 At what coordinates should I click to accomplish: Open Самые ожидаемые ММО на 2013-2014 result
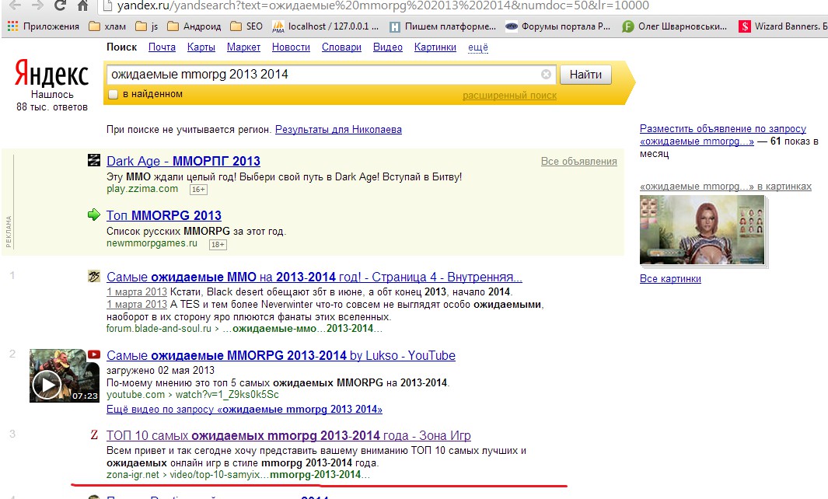[x=314, y=277]
